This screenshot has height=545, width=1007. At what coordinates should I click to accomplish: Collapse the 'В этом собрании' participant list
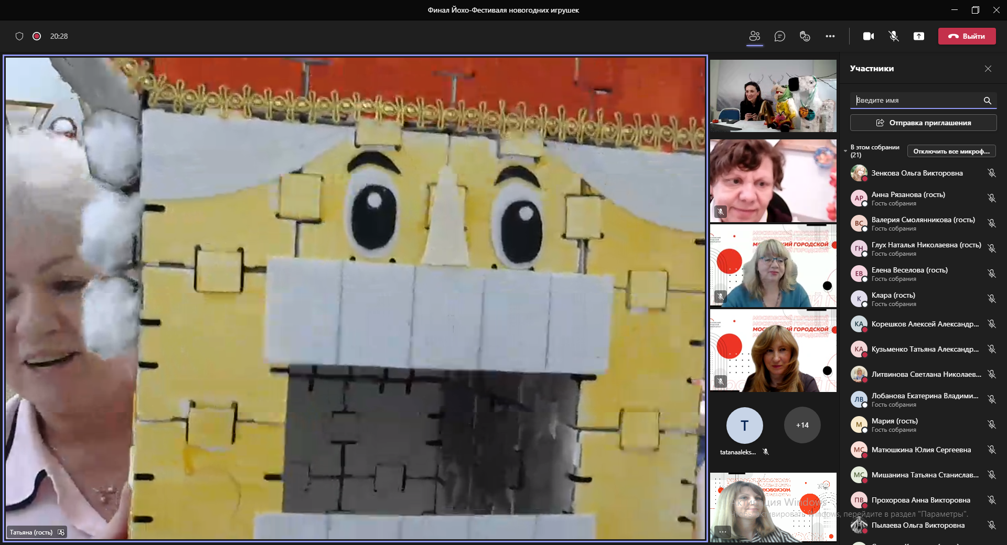tap(845, 151)
